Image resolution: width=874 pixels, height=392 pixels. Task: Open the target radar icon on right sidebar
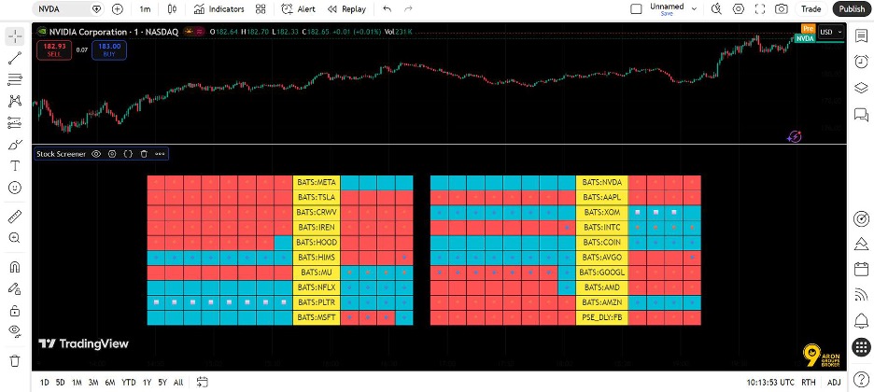pyautogui.click(x=861, y=217)
